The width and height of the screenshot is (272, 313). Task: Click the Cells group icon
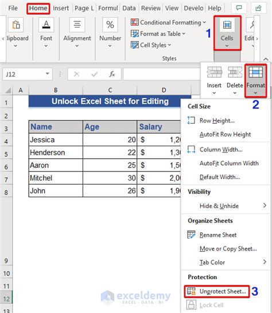[227, 25]
